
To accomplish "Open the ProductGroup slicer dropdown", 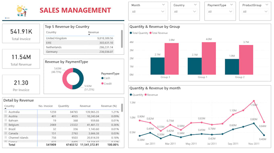I will point(255,12).
